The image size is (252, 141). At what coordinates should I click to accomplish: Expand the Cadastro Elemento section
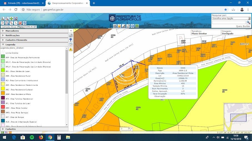(x=34, y=40)
